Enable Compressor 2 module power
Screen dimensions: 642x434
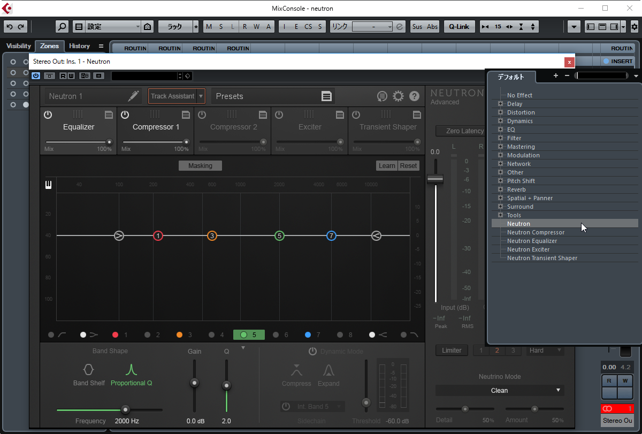(202, 115)
